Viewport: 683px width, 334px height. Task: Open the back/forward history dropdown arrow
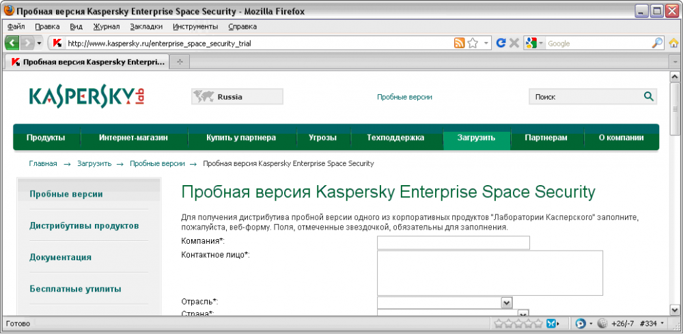[x=39, y=43]
